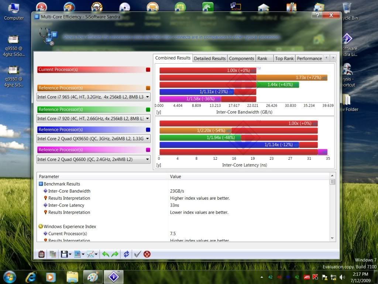Click the line graph view icon
378x284 pixels.
tap(91, 254)
